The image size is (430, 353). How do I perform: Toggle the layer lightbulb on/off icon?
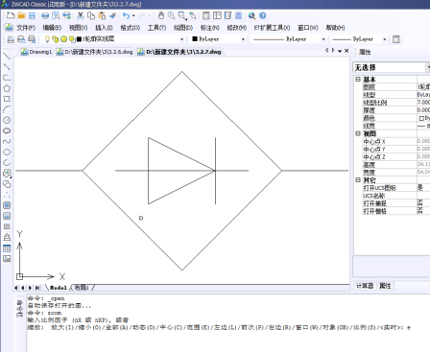point(47,39)
